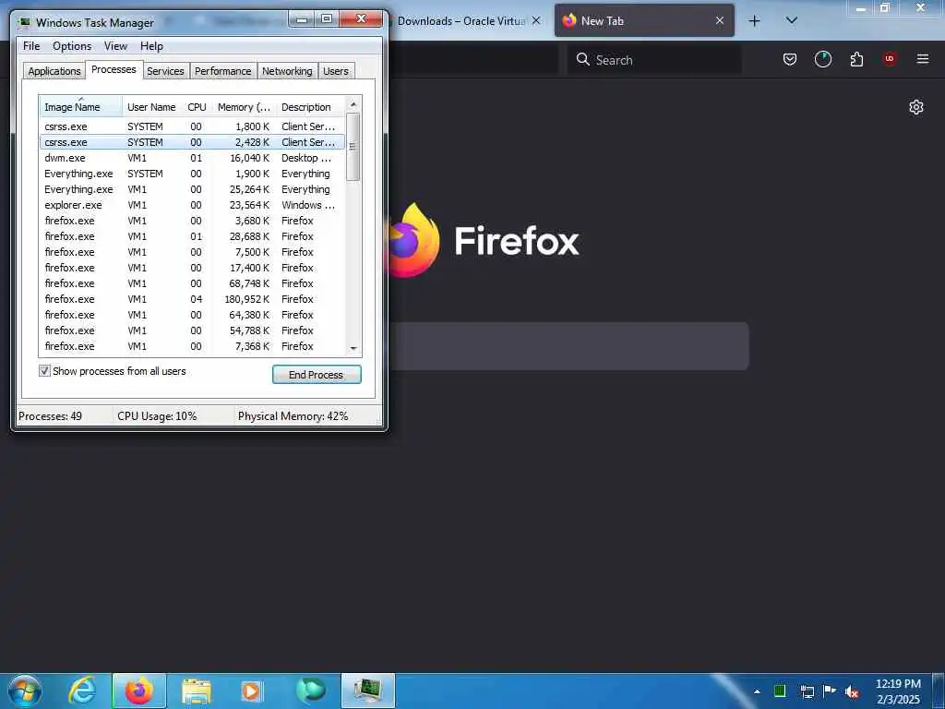Select firefox.exe row using 28,688 K

click(192, 236)
